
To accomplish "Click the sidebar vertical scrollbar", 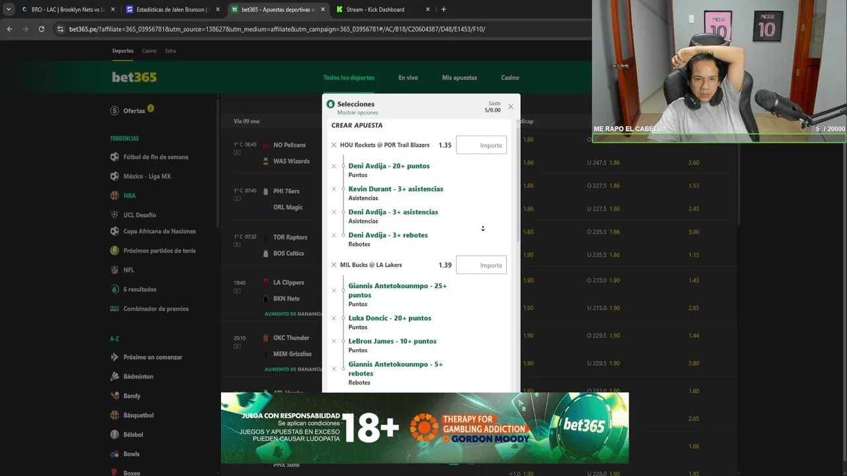I will [x=218, y=162].
